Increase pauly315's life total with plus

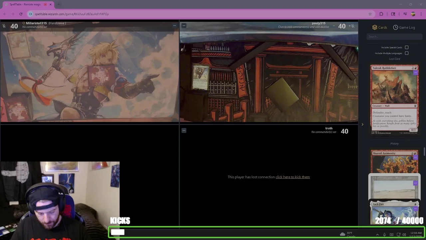coord(349,26)
